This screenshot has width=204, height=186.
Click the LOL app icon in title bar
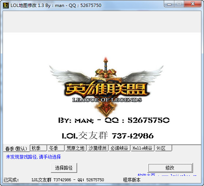(x=5, y=5)
